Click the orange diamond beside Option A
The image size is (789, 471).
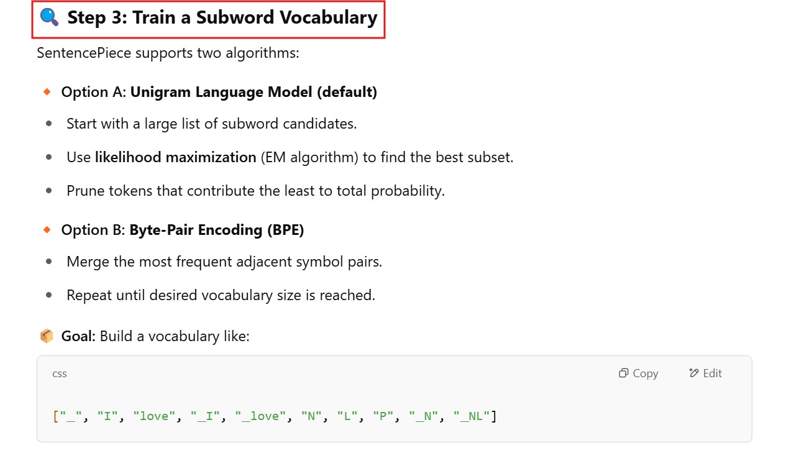click(47, 92)
